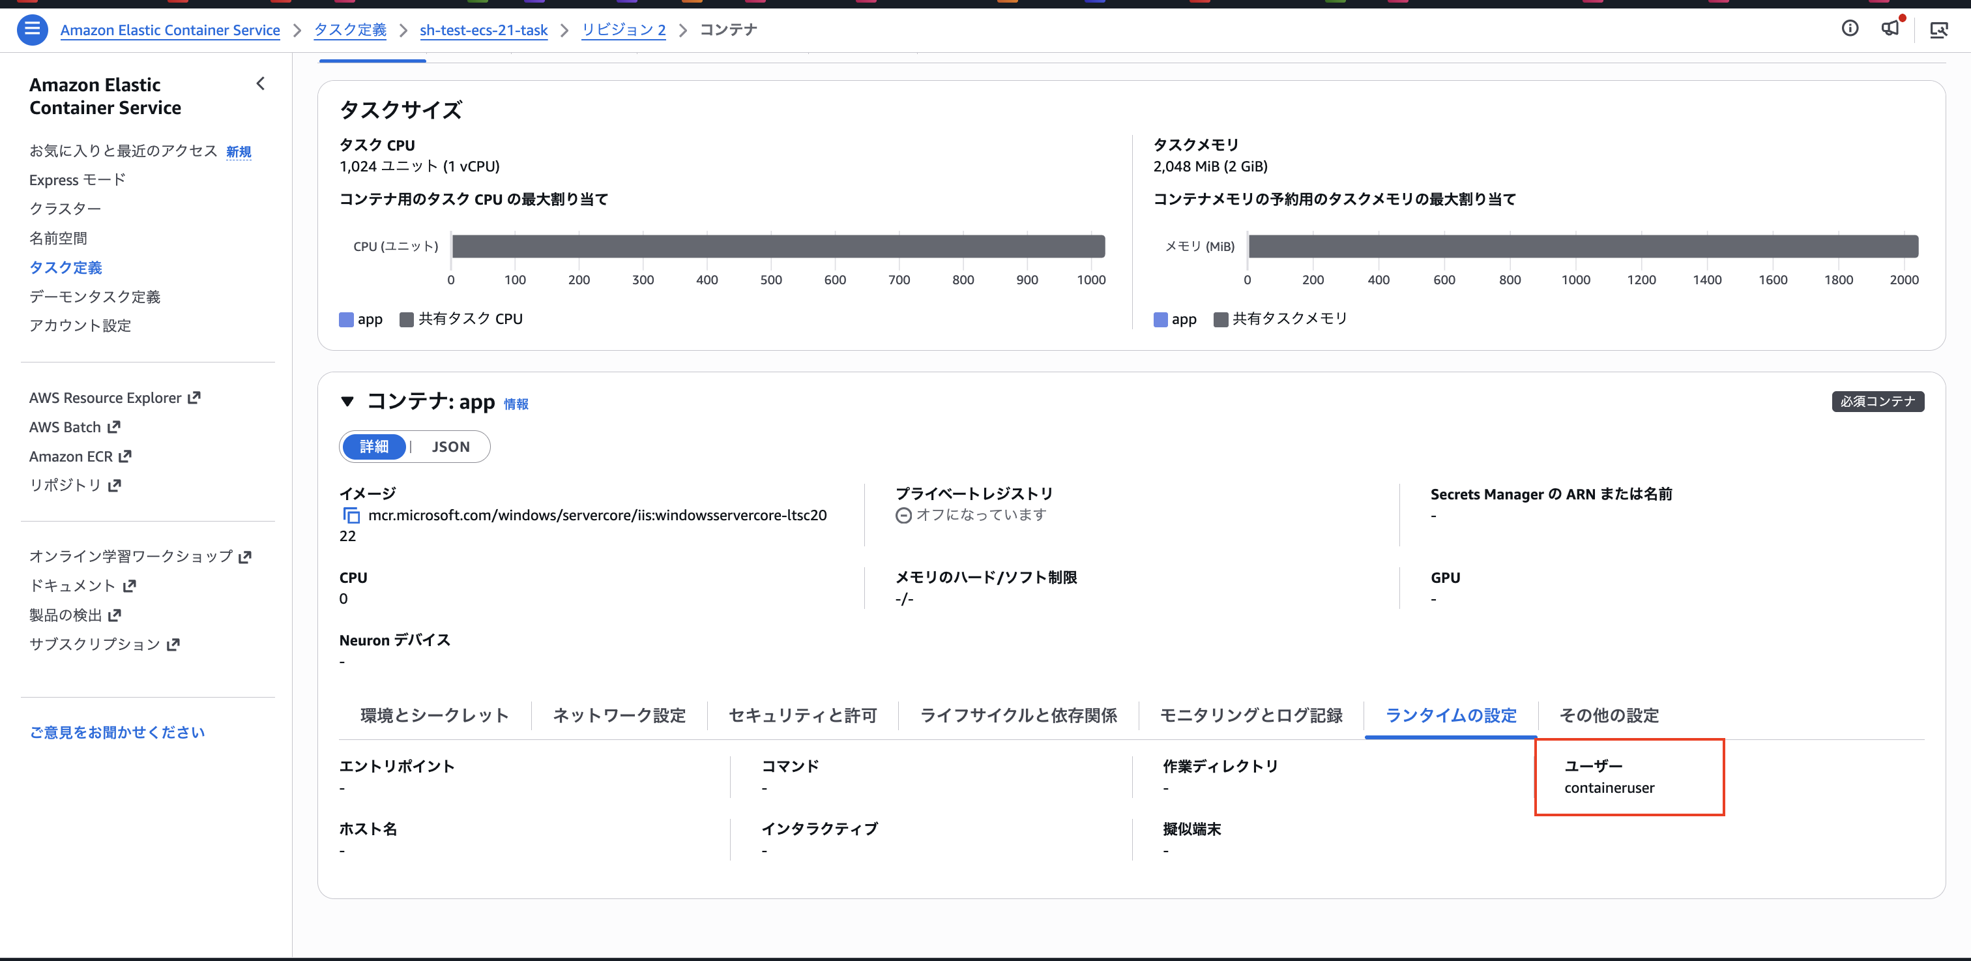The image size is (1971, 961).
Task: Open the 情報 link beside コンテナ: app
Action: click(516, 403)
